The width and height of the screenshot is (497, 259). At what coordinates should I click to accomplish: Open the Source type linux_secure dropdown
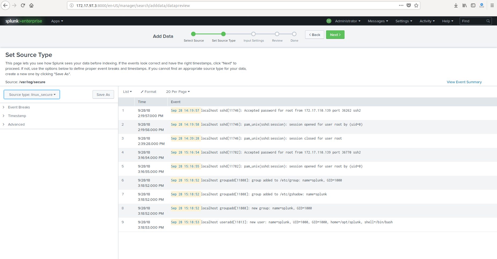[x=32, y=94]
